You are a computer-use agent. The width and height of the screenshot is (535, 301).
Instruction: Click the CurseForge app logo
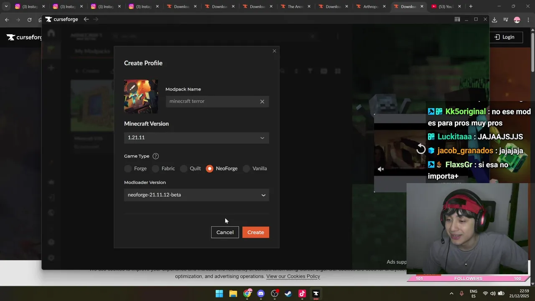point(62,19)
